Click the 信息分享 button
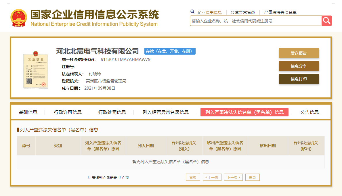342x196 pixels. pyautogui.click(x=299, y=66)
